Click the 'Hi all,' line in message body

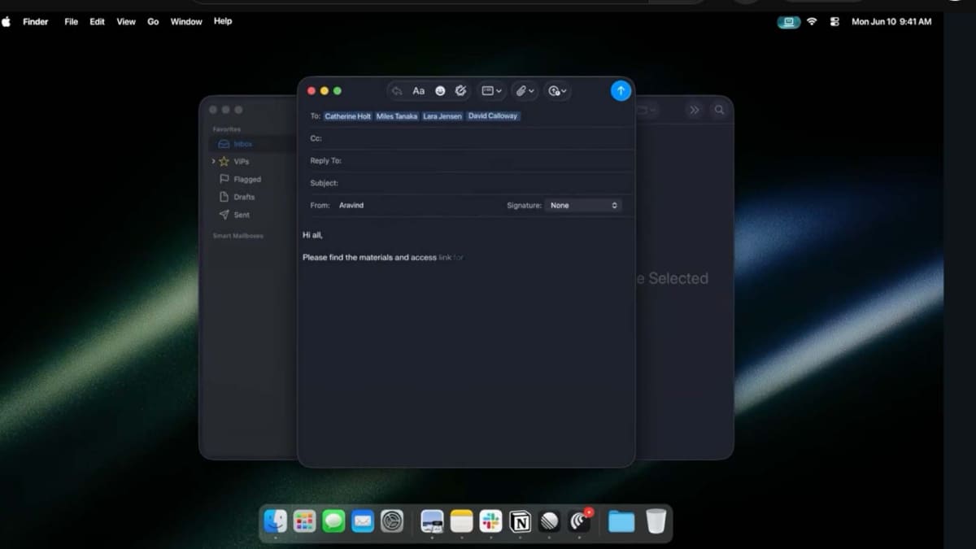pos(313,235)
